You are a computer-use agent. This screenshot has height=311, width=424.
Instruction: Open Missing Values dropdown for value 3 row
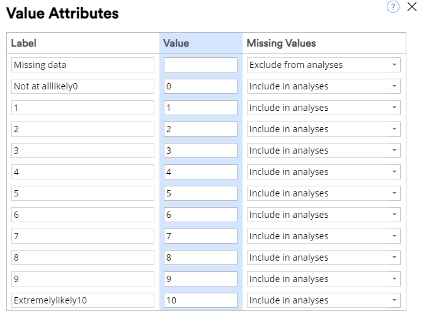pos(323,150)
